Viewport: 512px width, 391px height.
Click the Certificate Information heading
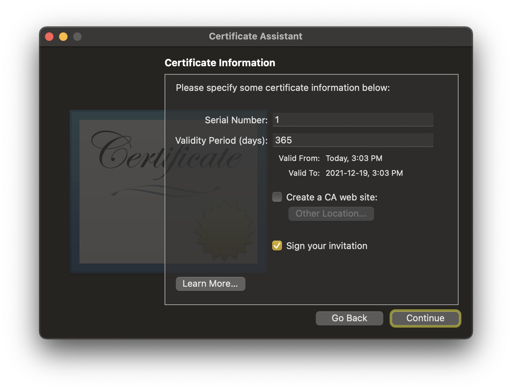pos(220,63)
